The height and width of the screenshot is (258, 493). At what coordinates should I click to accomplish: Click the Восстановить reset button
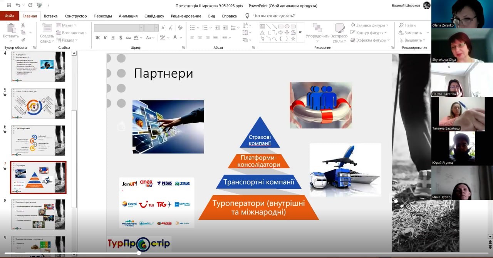71,33
